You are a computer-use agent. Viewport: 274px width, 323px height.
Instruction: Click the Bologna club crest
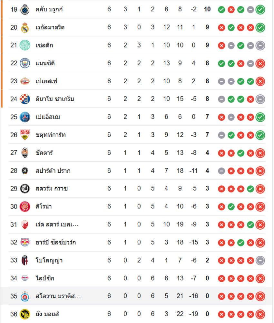(24, 260)
